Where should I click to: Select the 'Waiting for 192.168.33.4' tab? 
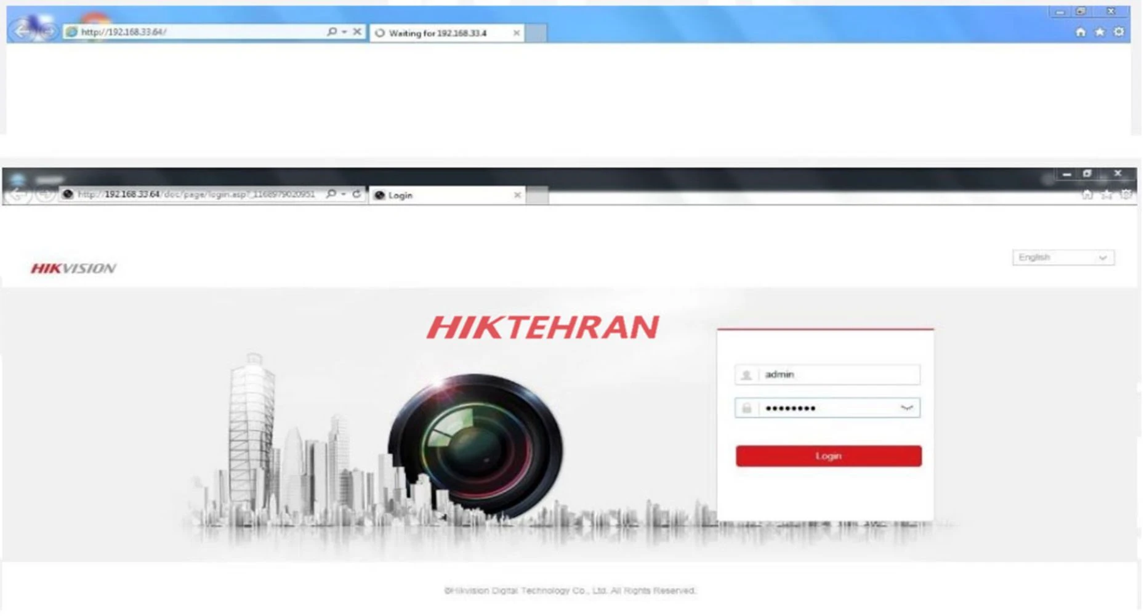point(446,33)
